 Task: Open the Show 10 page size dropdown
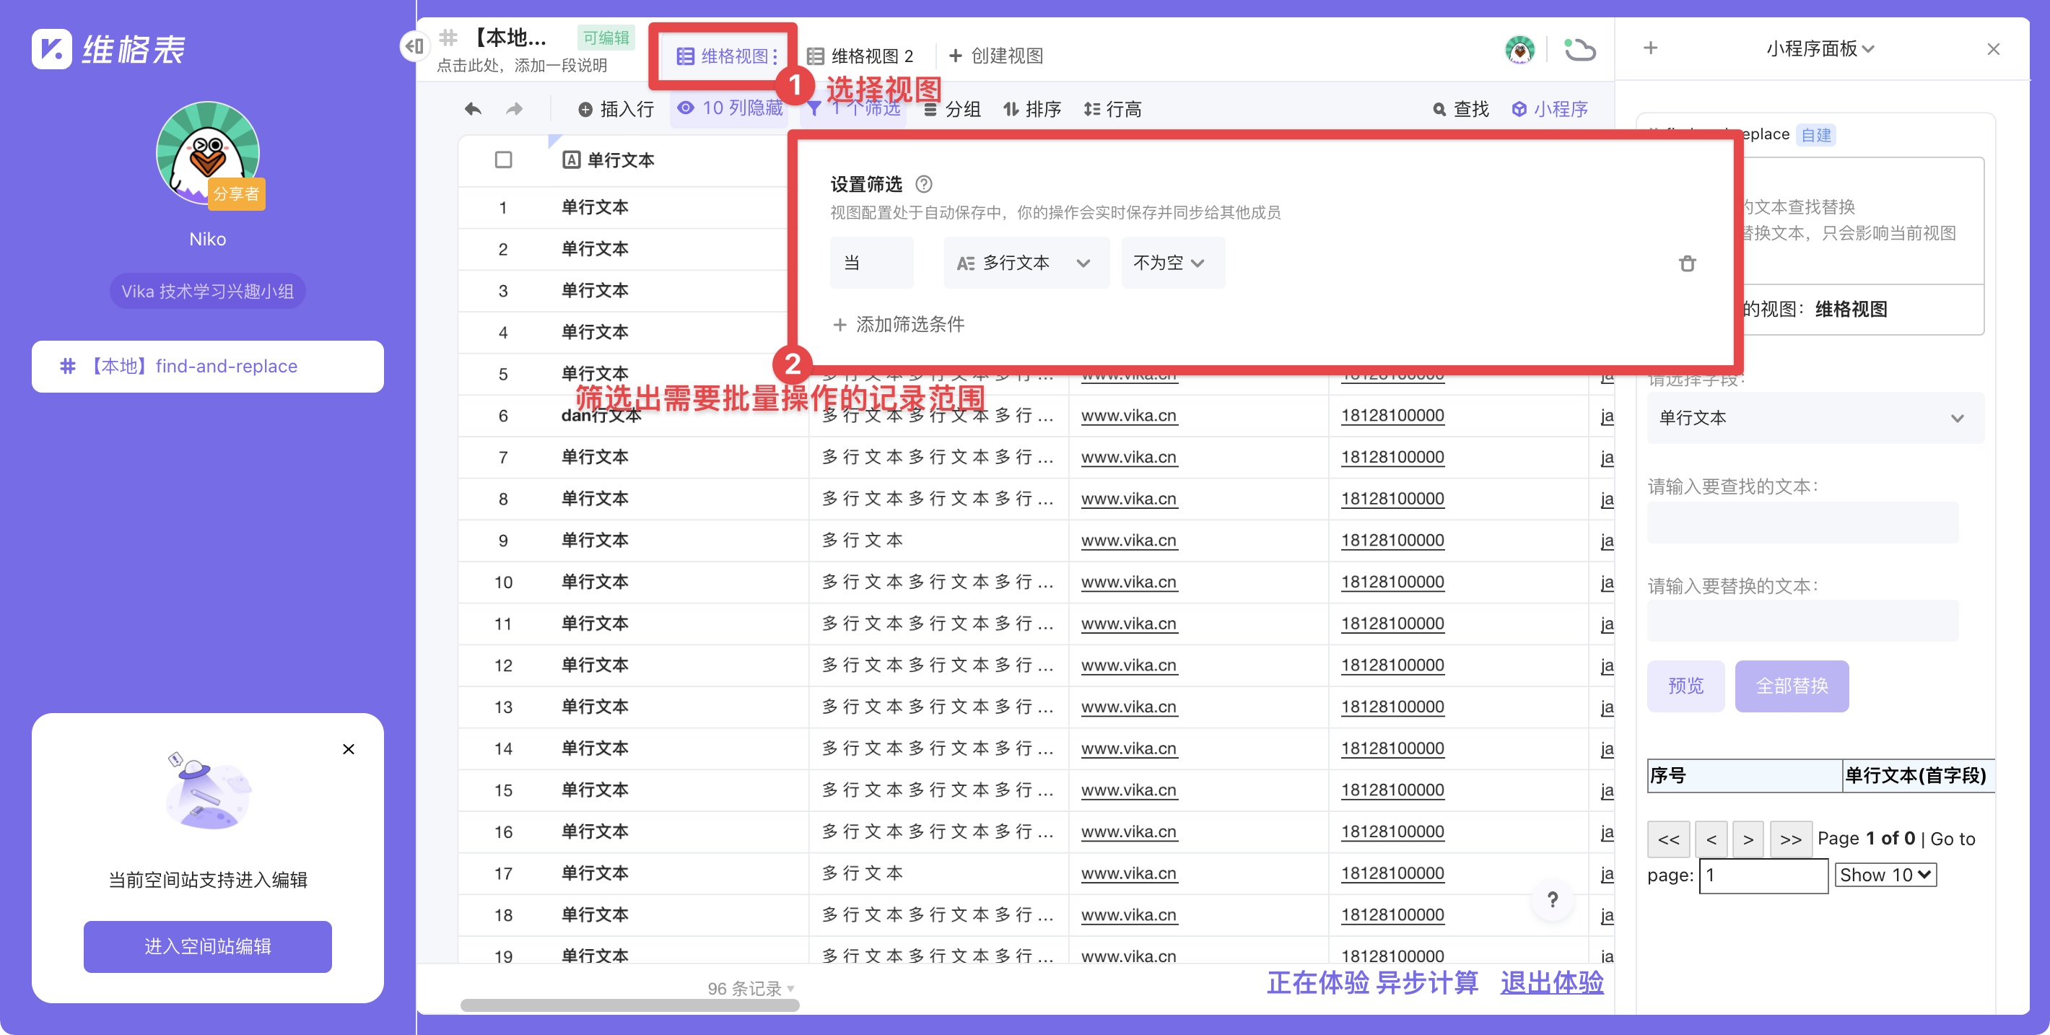pos(1885,874)
